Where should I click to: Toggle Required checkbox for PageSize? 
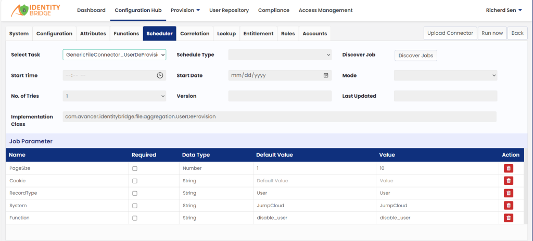135,168
